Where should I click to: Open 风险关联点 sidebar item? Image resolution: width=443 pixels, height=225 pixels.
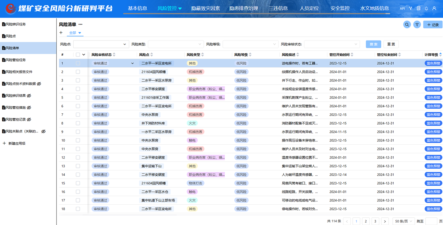28,131
